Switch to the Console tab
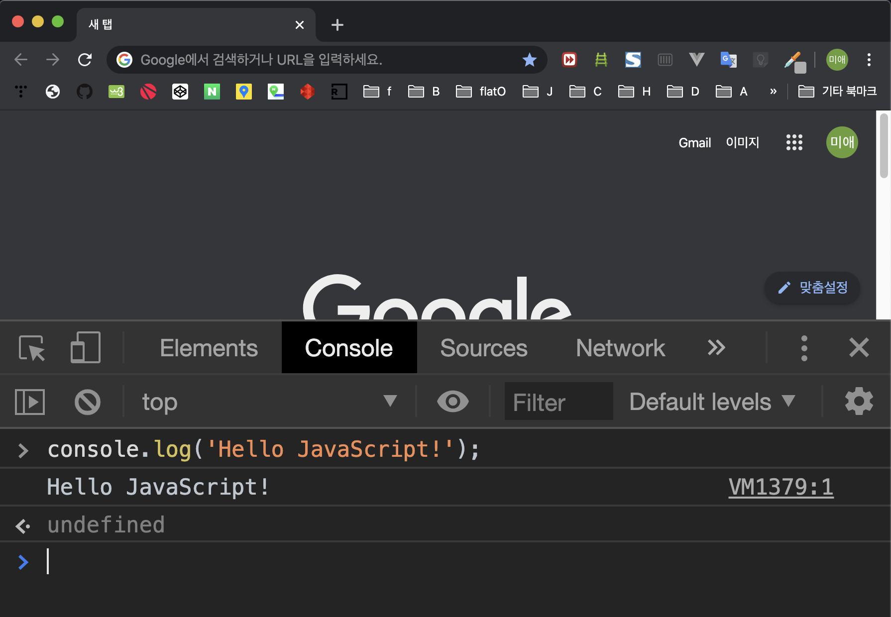Viewport: 891px width, 617px height. pos(349,348)
